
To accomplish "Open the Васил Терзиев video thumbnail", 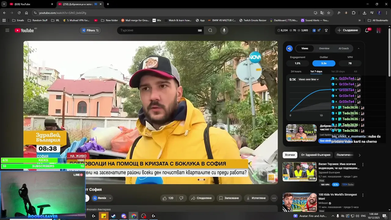I will click(x=299, y=171).
